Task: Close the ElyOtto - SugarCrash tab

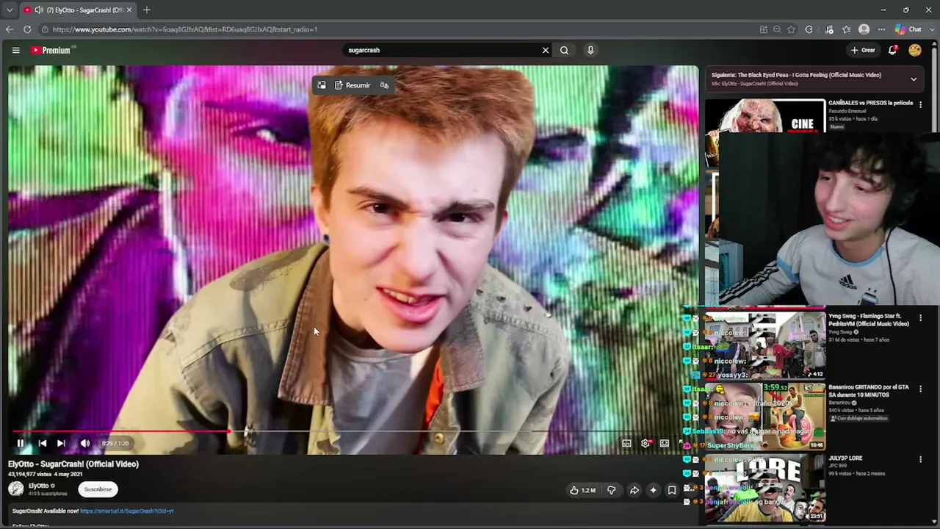Action: click(x=129, y=10)
